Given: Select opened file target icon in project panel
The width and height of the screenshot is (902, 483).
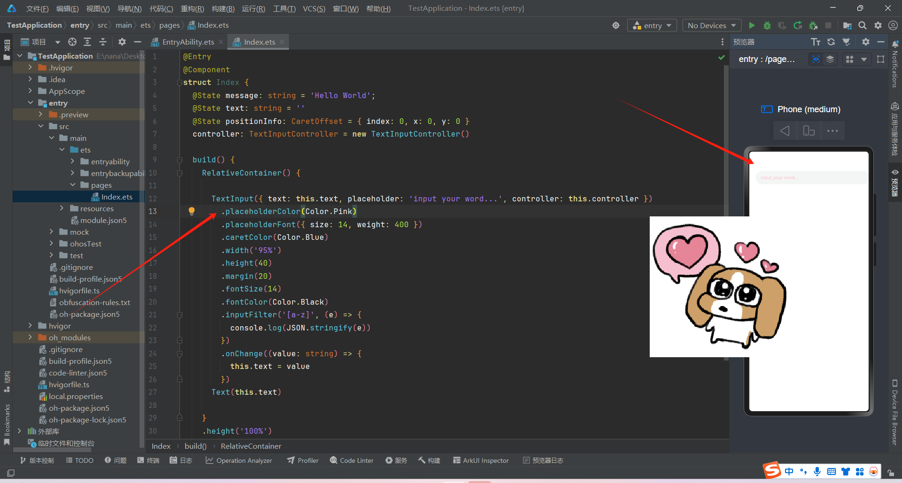Looking at the screenshot, I should [x=72, y=42].
